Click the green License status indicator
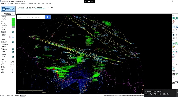 pyautogui.click(x=13, y=21)
